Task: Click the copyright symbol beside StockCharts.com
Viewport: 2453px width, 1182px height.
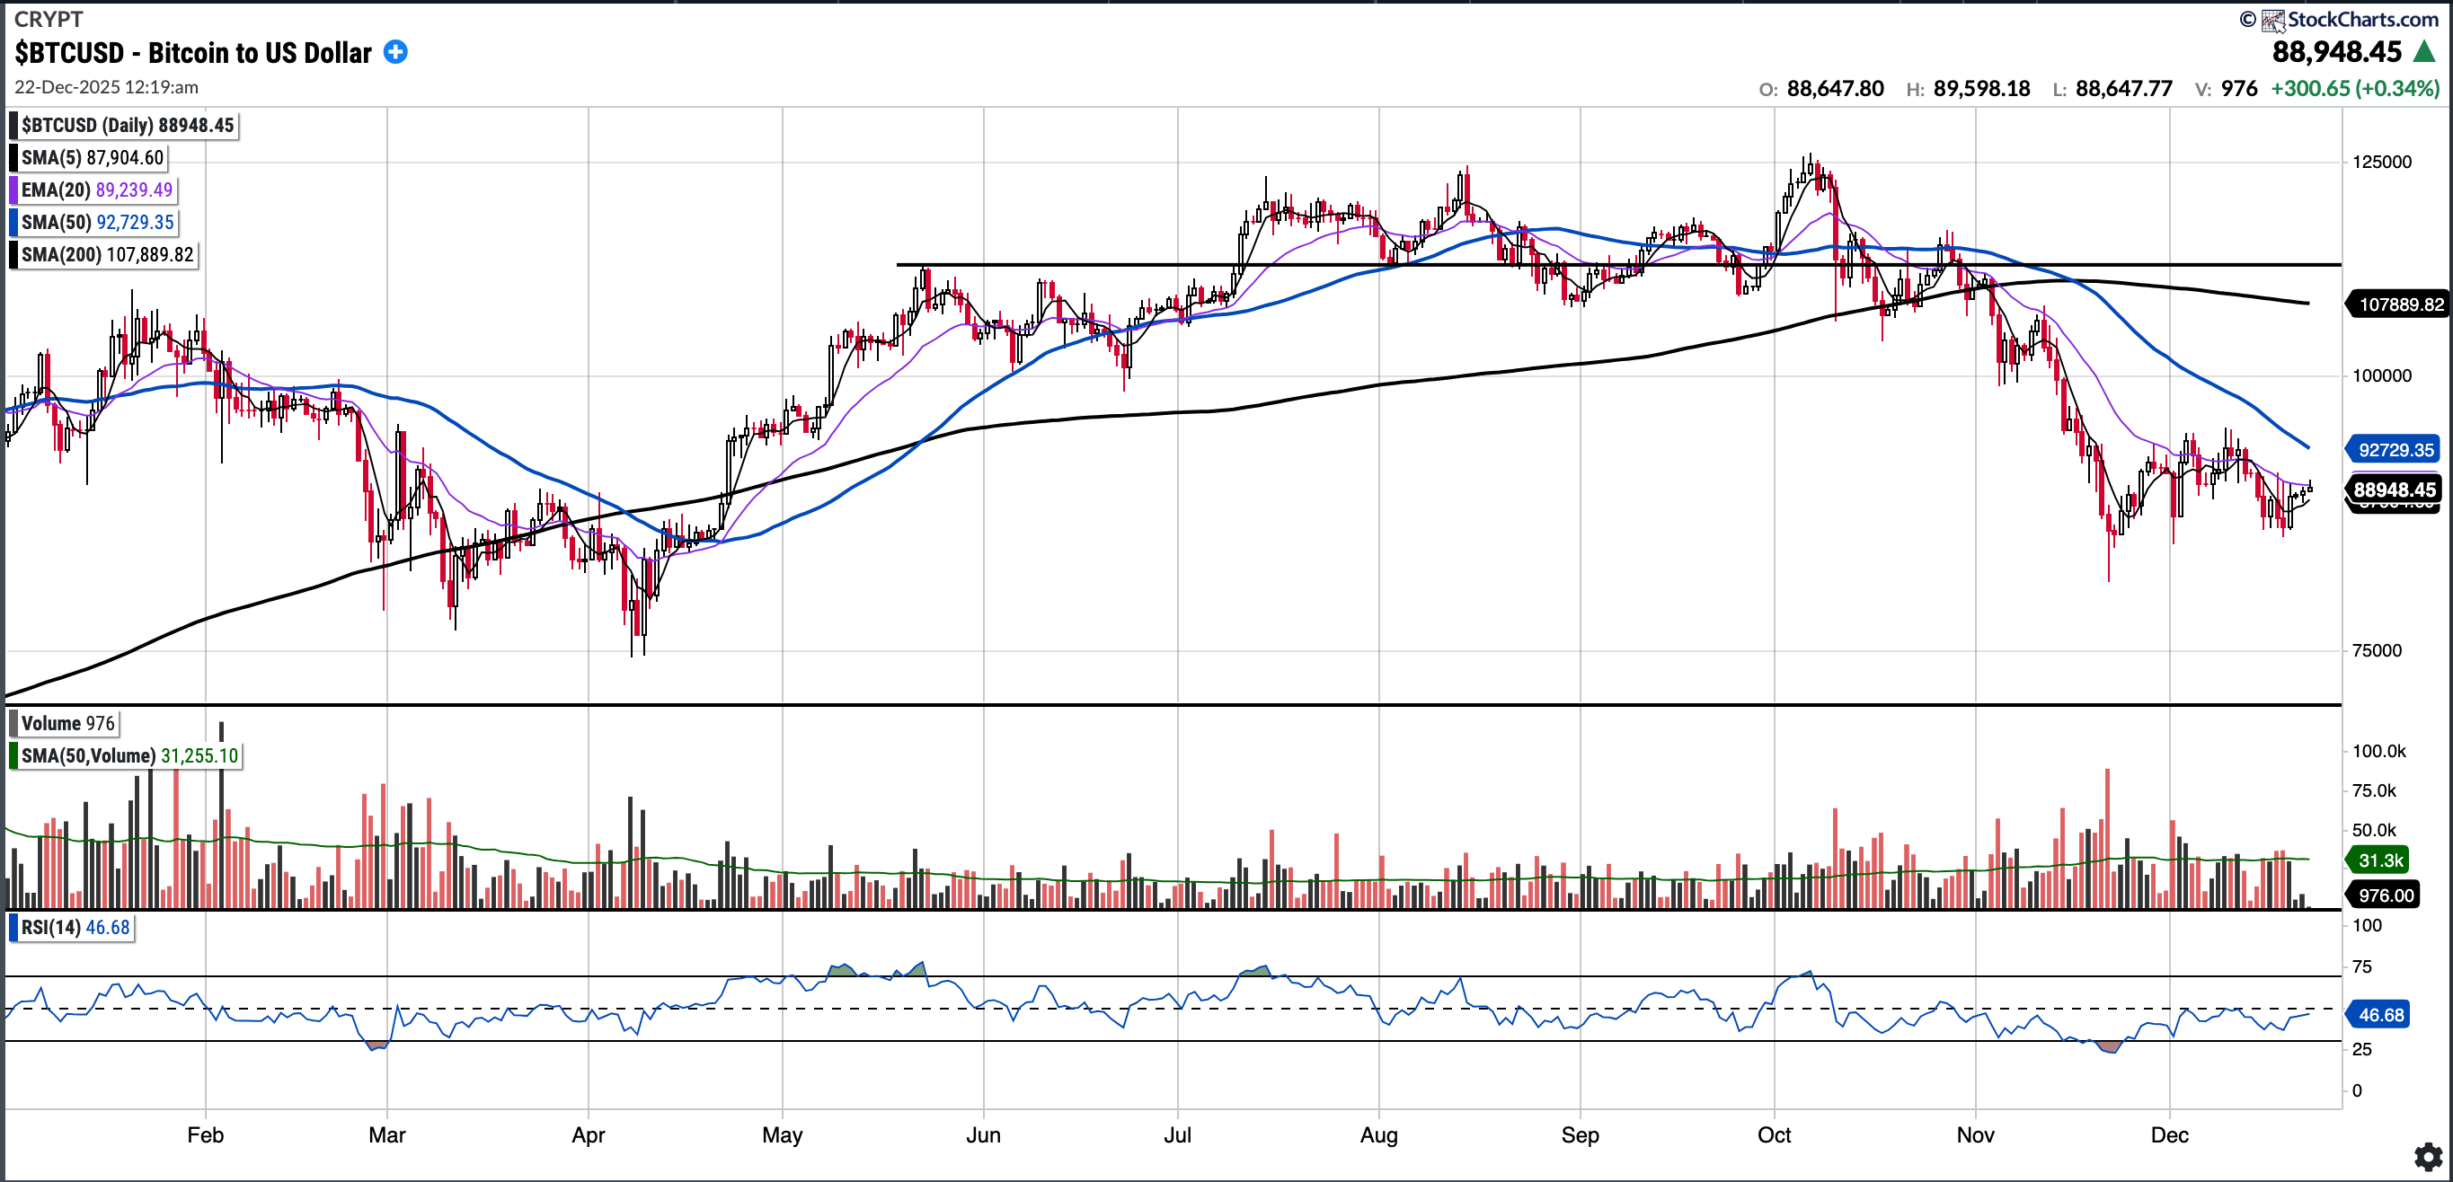Action: click(2247, 19)
